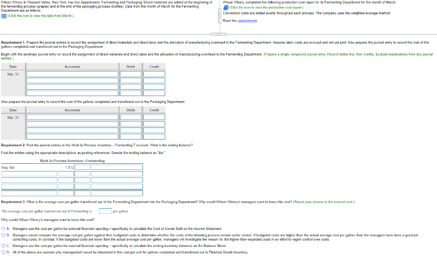The height and width of the screenshot is (267, 437).
Task: Click the horizontal expander pill below the problem text
Action: pos(218,34)
